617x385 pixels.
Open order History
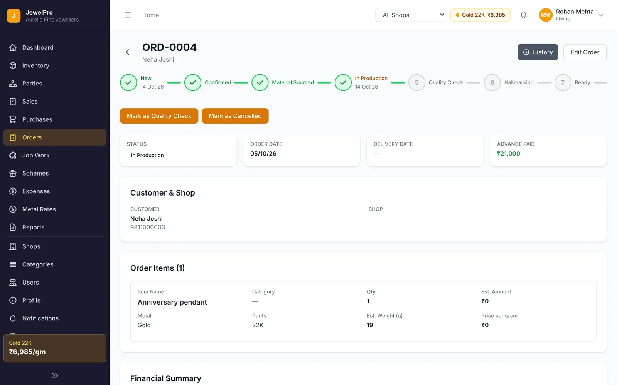tap(538, 52)
